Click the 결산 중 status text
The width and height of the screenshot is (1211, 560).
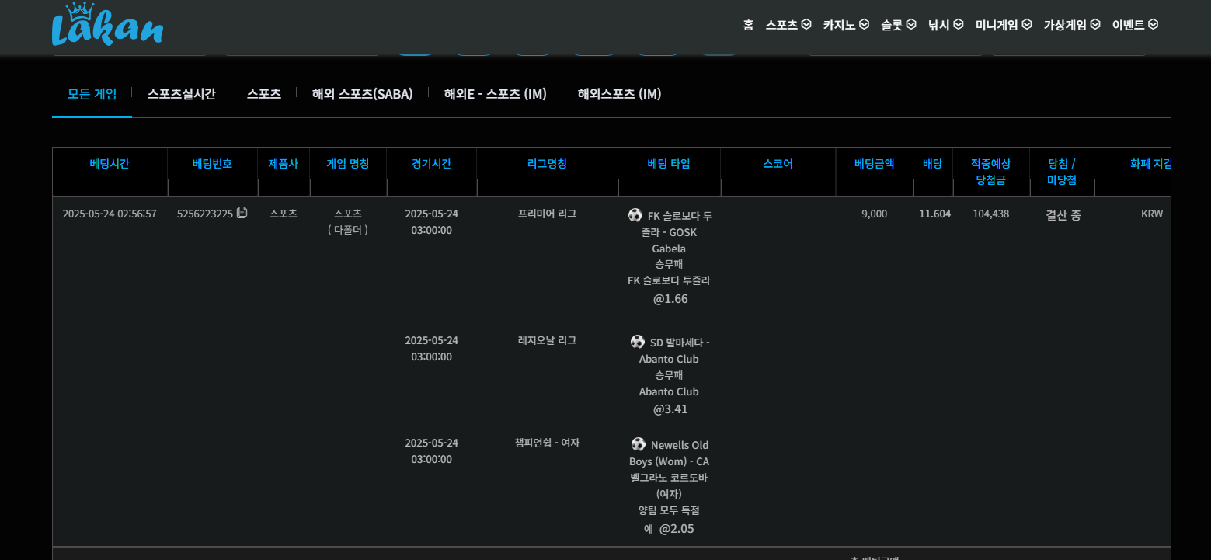[1063, 215]
